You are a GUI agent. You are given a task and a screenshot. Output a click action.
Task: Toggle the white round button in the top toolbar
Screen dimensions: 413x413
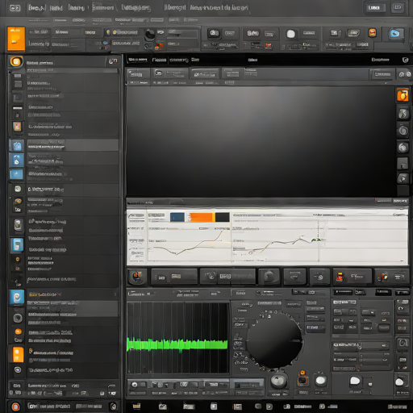290,34
